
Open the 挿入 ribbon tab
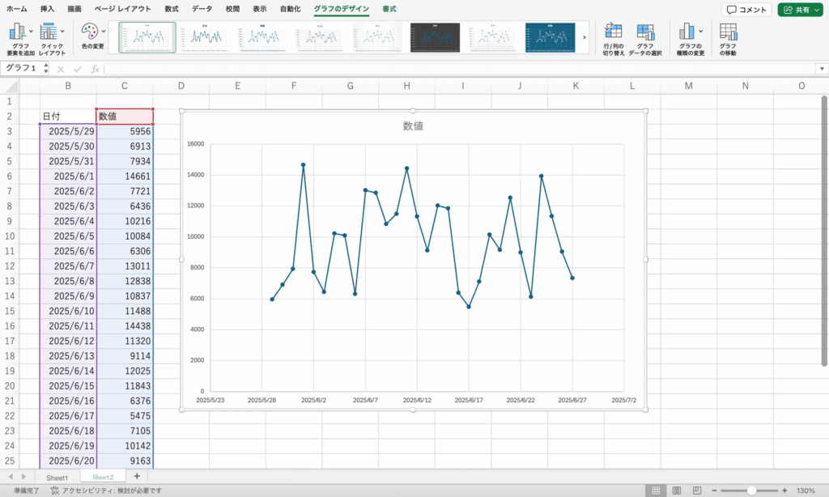click(47, 9)
